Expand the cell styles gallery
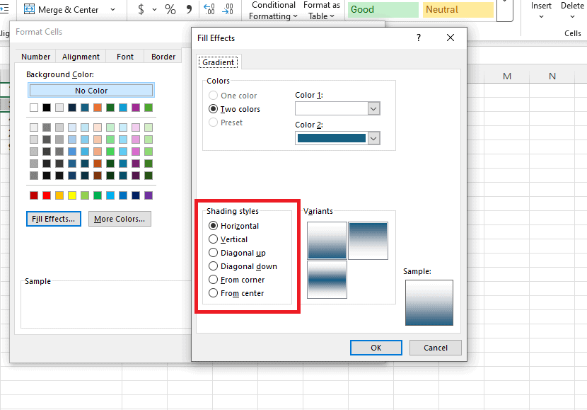 [505, 11]
